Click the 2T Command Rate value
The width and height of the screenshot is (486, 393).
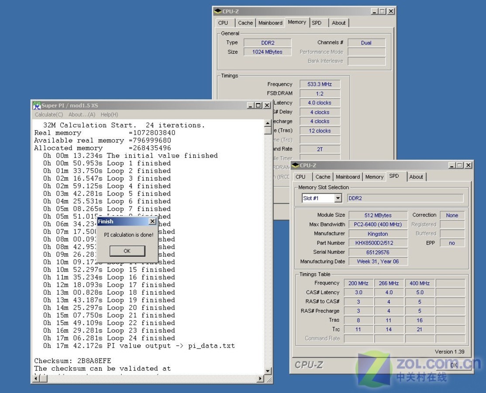click(x=320, y=149)
